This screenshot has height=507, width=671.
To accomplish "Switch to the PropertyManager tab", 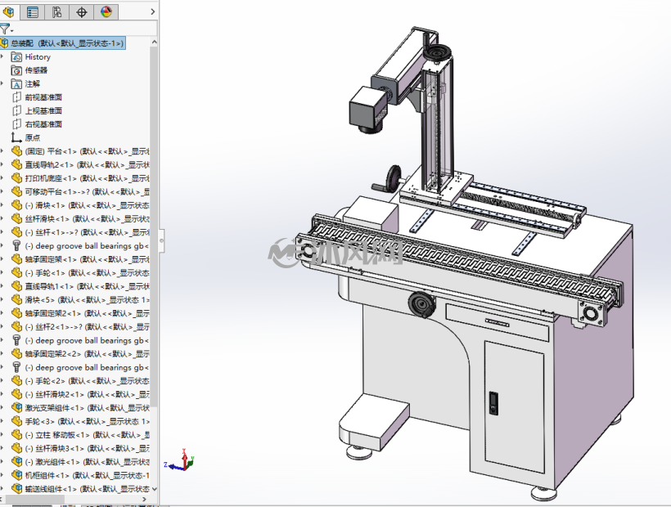I will 33,12.
